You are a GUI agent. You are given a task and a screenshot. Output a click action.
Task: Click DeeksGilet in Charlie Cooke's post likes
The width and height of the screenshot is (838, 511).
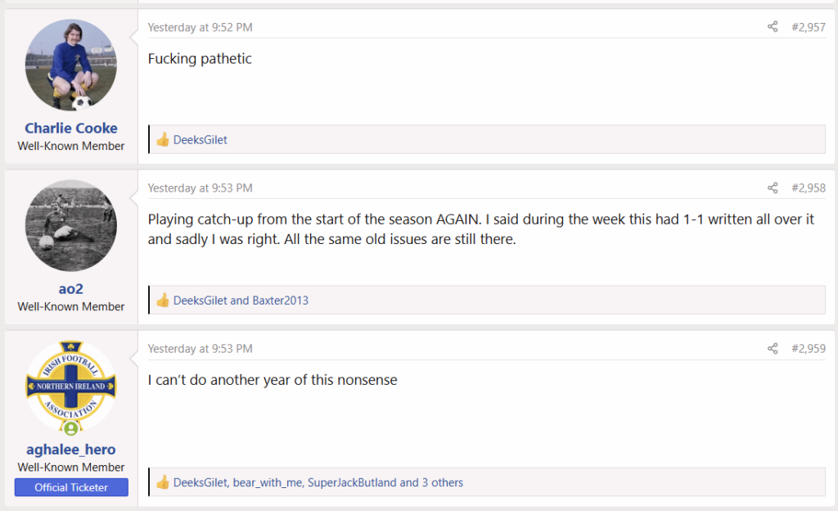200,140
